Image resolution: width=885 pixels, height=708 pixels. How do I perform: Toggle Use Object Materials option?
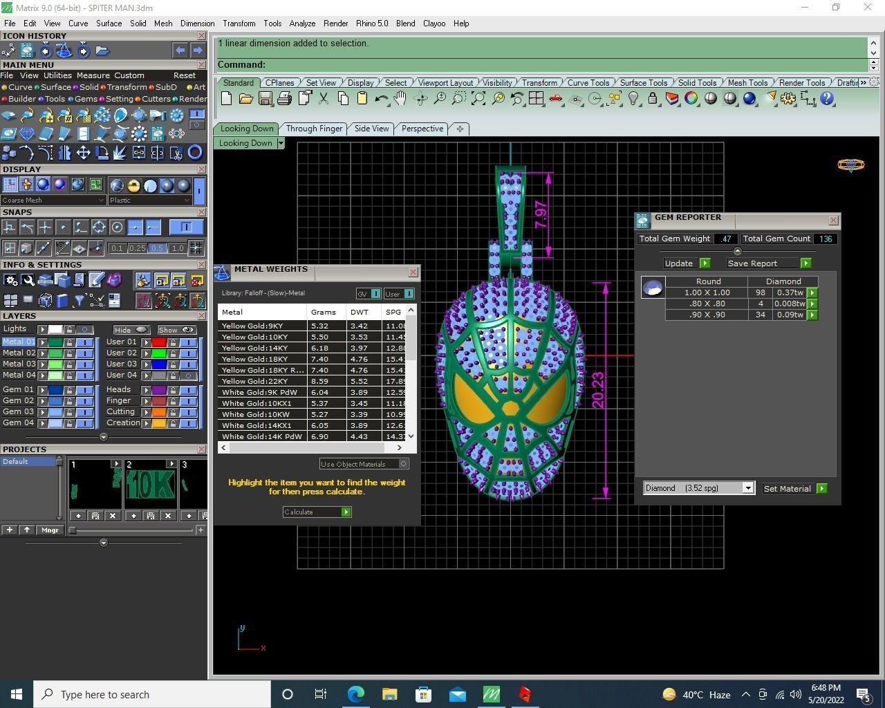point(364,464)
